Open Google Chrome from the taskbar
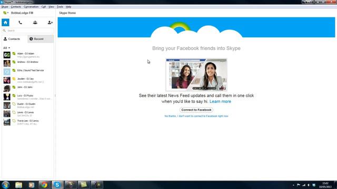This screenshot has width=337, height=189. [x=44, y=185]
